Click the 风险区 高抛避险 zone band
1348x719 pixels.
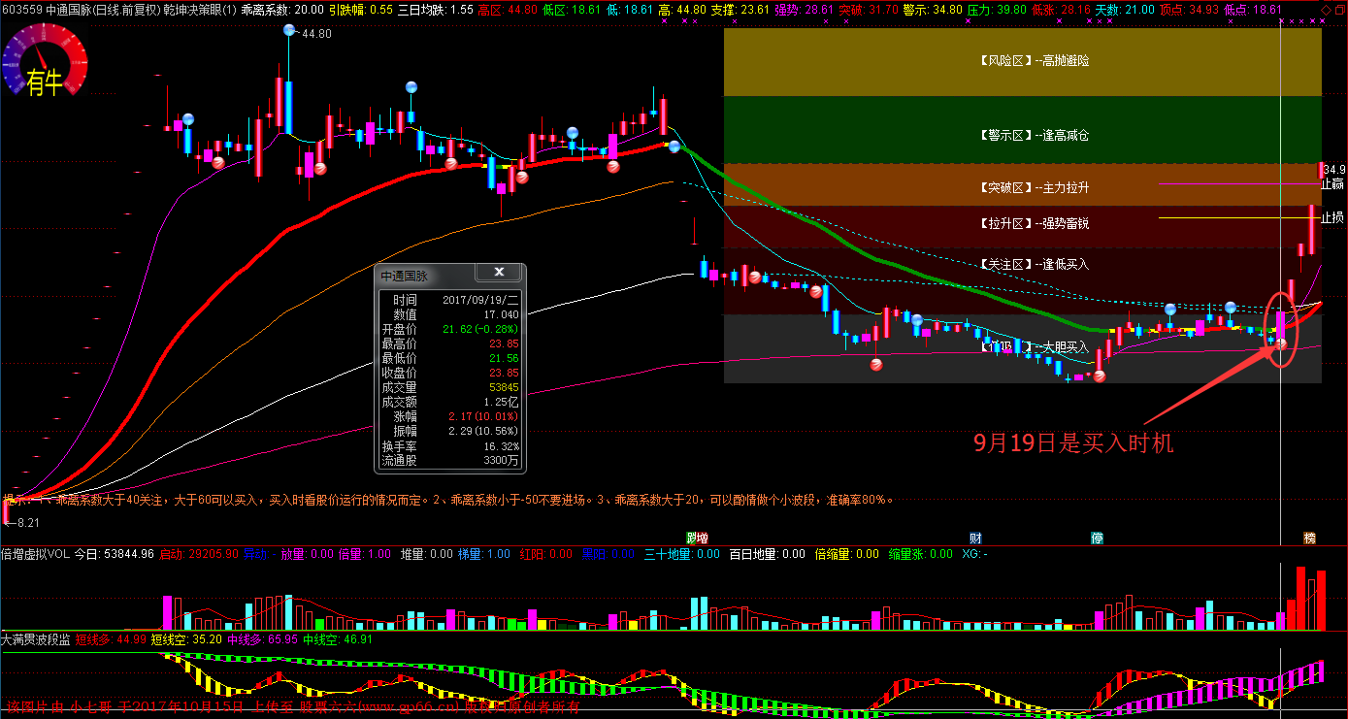1022,60
